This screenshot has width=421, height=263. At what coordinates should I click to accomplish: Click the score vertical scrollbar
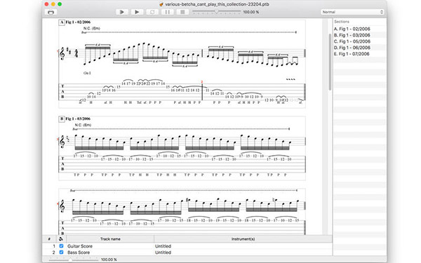(x=330, y=62)
